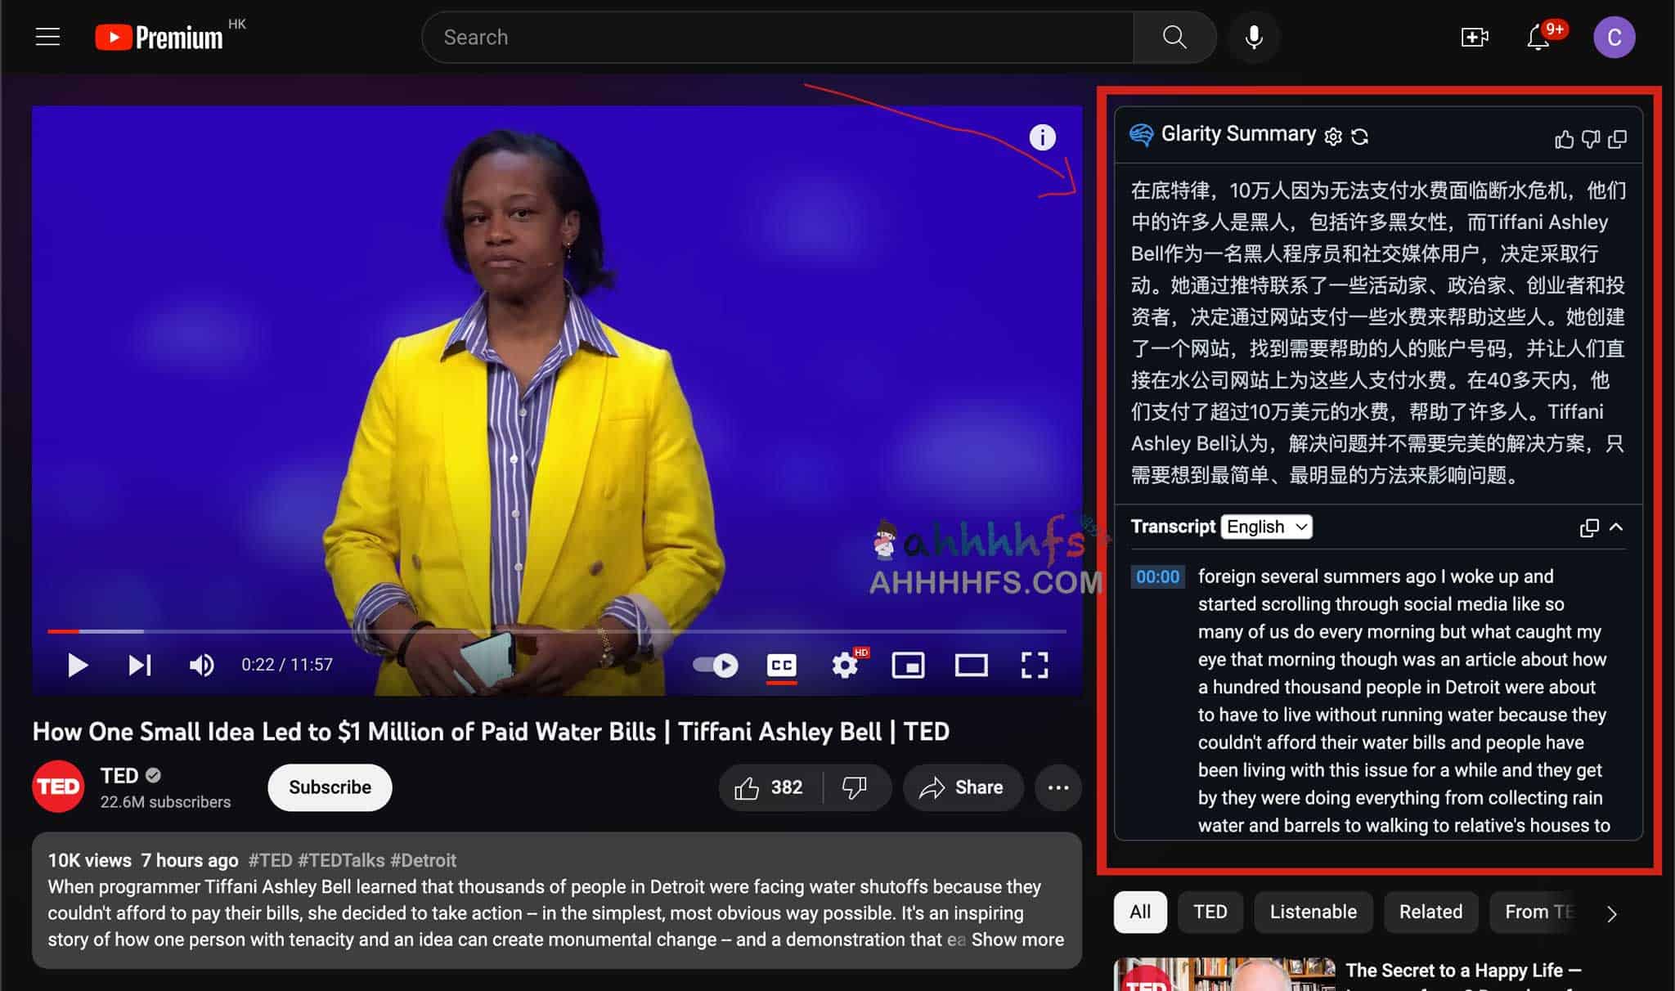Click the Search input field
Image resolution: width=1675 pixels, height=991 pixels.
[x=777, y=37]
